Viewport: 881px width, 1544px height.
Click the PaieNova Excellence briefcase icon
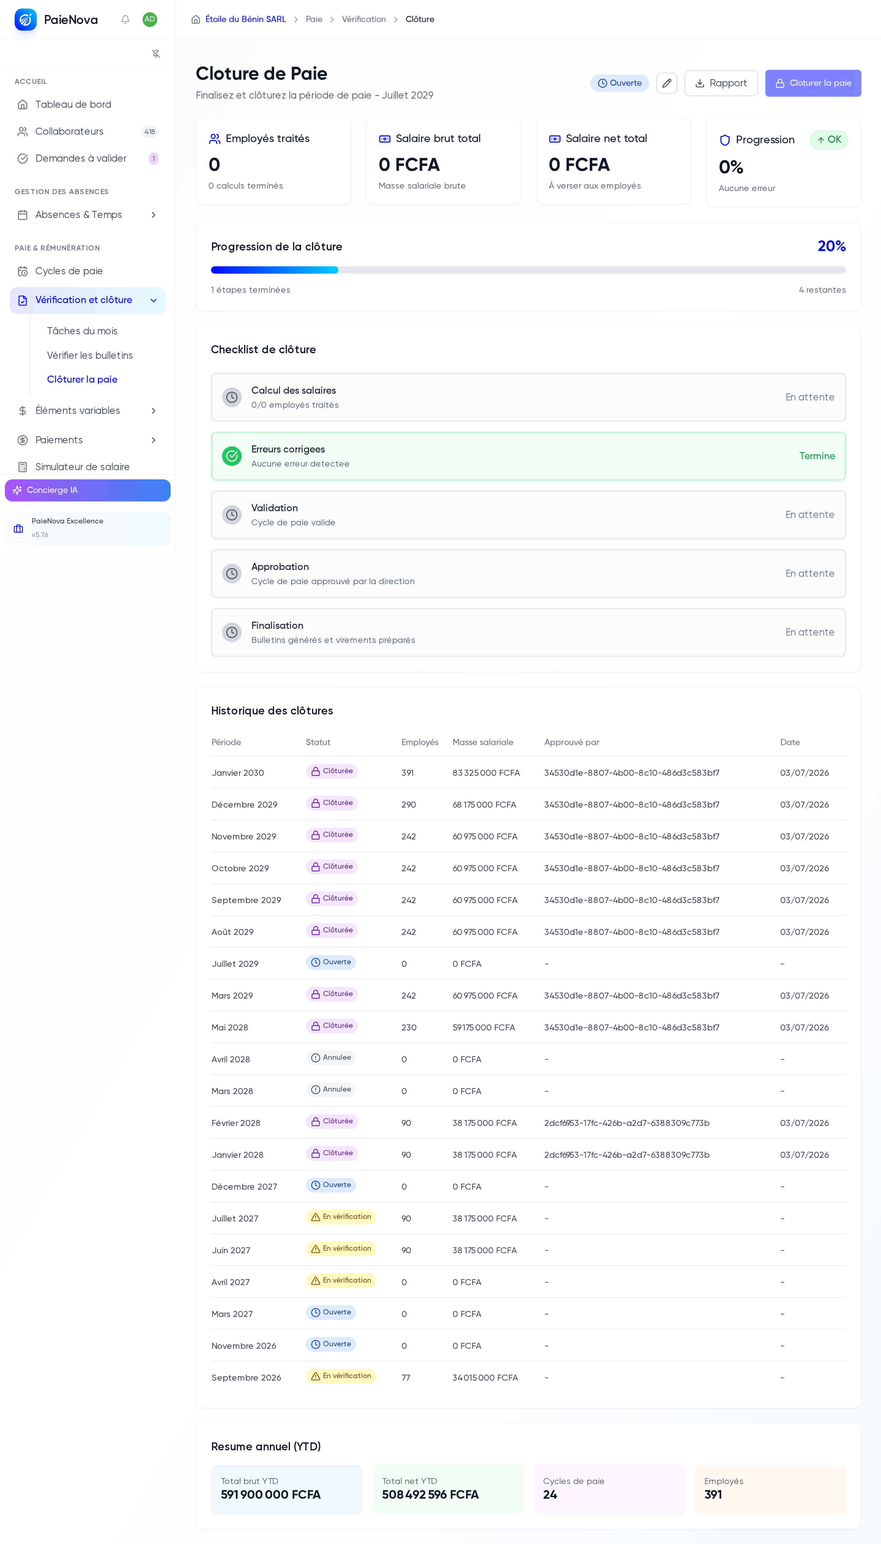tap(19, 529)
